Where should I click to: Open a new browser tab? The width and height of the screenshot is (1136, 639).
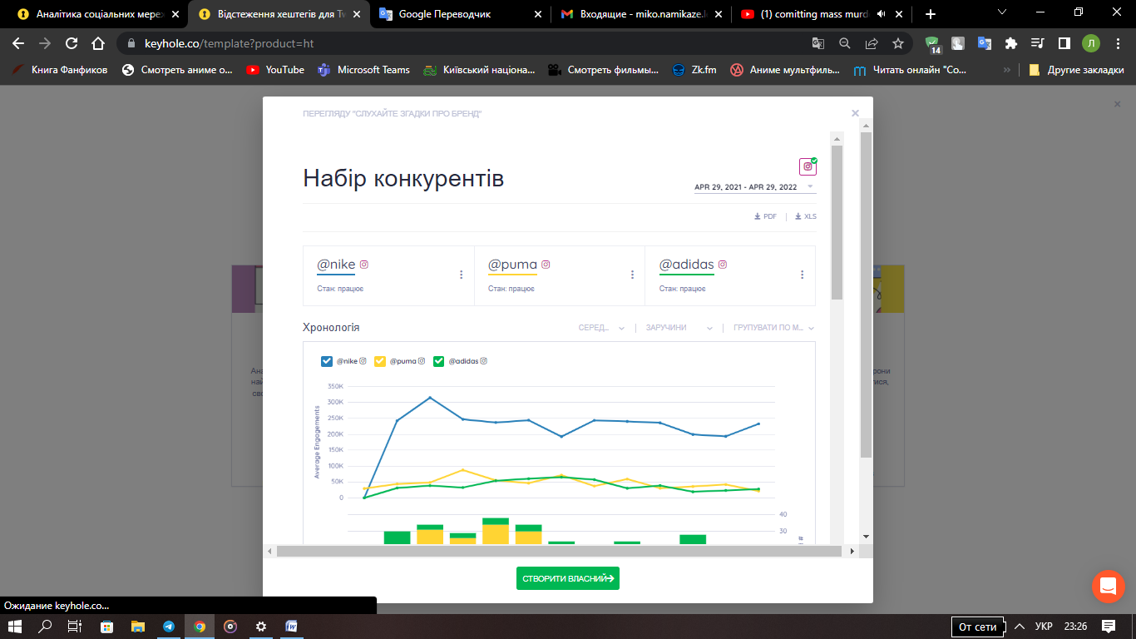[931, 14]
